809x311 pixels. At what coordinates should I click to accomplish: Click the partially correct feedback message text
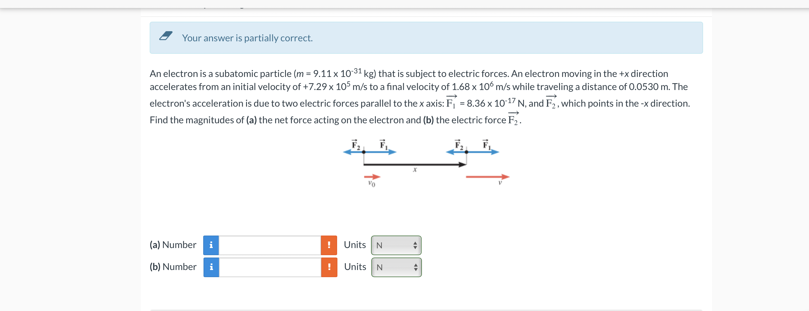point(247,38)
